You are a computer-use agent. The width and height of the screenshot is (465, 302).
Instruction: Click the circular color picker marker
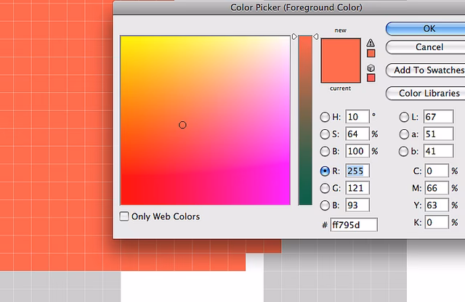click(x=182, y=125)
